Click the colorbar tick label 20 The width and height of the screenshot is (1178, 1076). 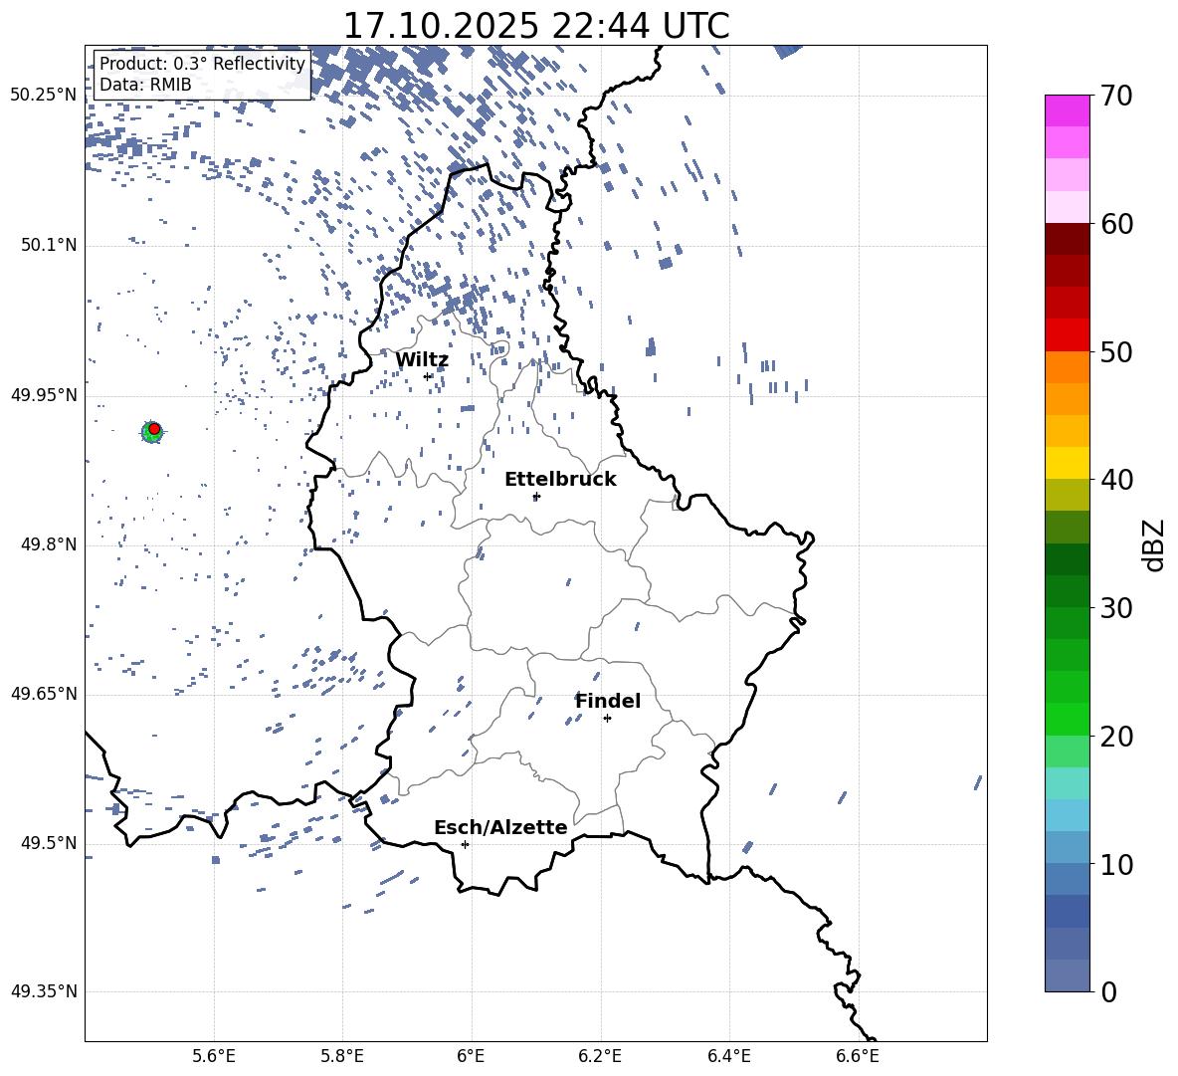[x=1117, y=737]
